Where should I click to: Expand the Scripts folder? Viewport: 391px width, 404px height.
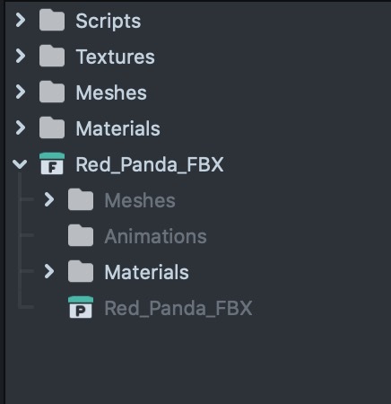pos(21,21)
